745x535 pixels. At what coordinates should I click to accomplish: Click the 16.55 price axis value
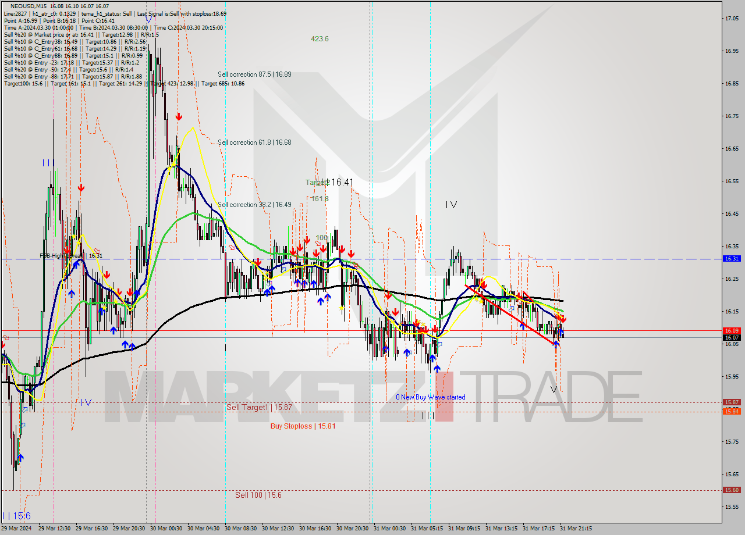click(x=731, y=181)
